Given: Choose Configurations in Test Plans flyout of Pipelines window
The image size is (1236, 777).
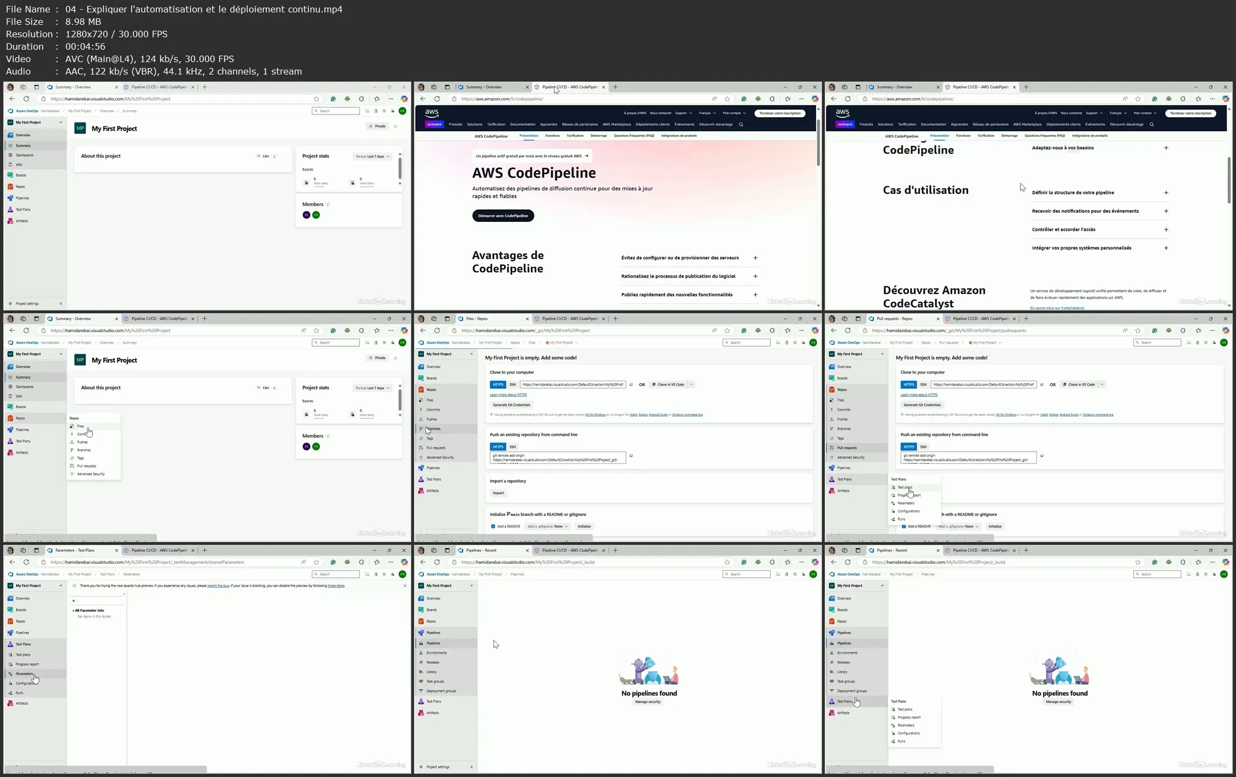Looking at the screenshot, I should 914,733.
